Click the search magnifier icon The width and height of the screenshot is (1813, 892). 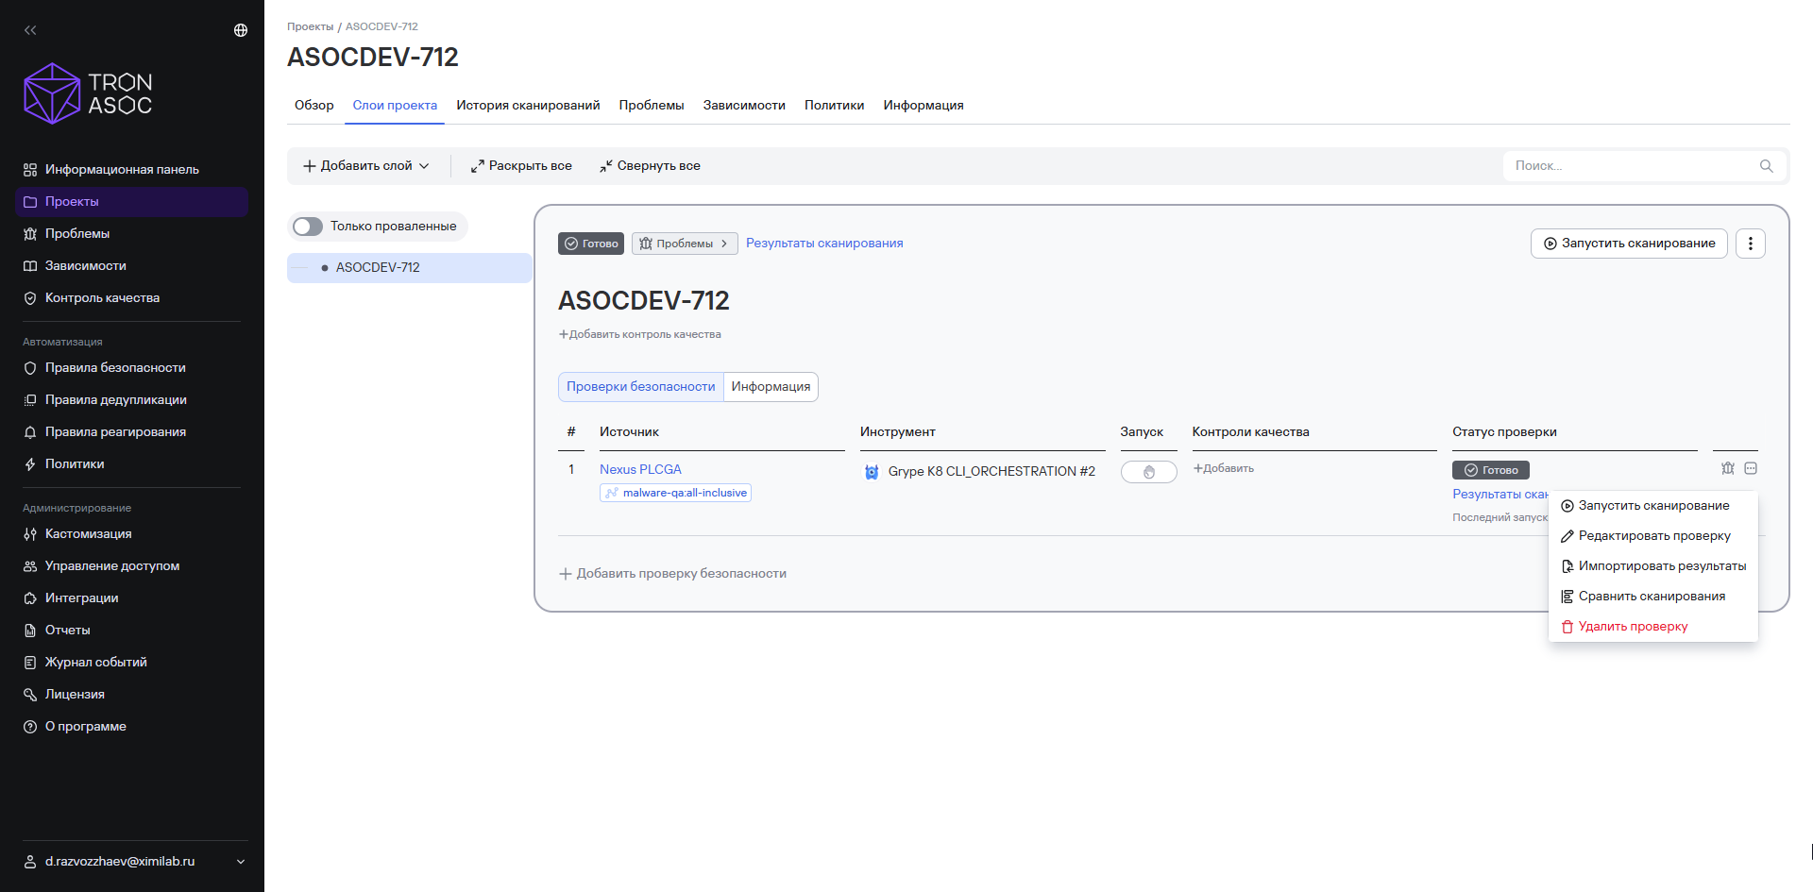pyautogui.click(x=1767, y=165)
